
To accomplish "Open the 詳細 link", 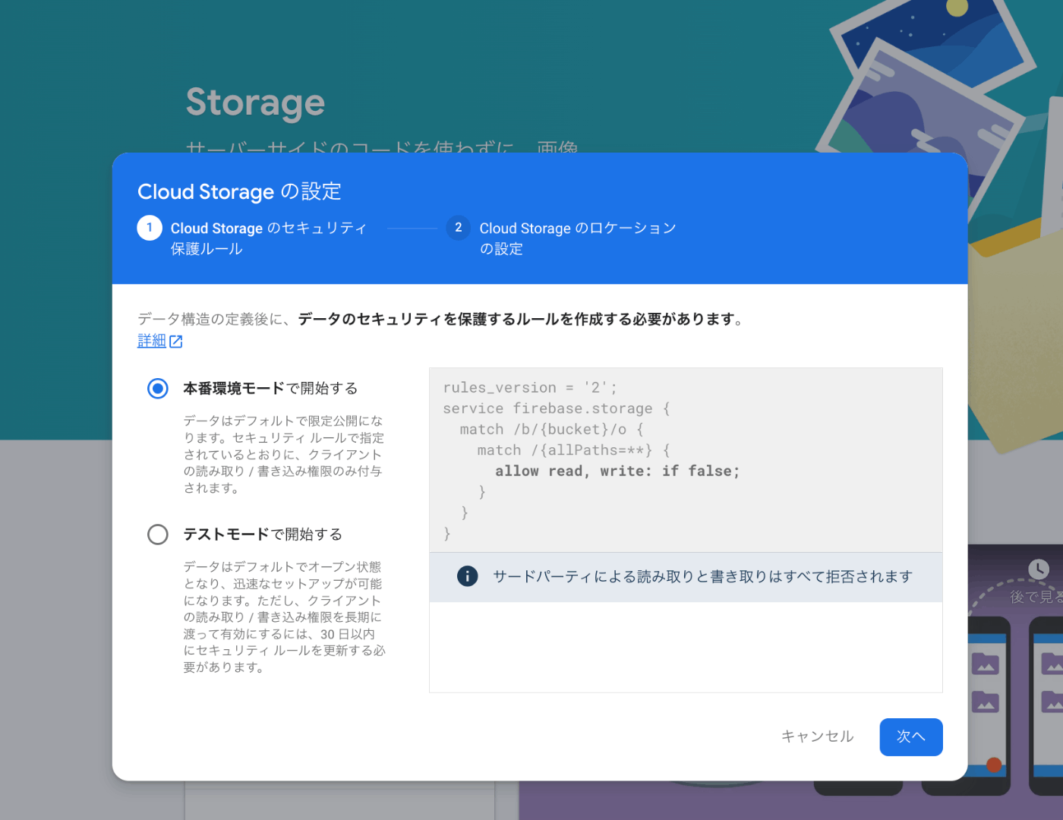I will [152, 341].
